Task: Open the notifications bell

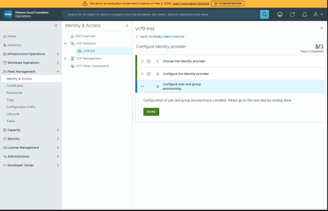Action: tap(305, 14)
